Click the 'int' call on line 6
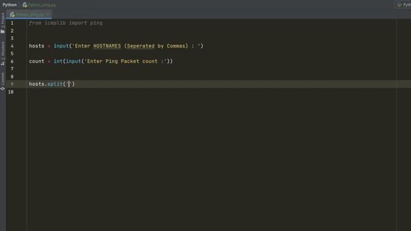This screenshot has height=231, width=411. [58, 62]
